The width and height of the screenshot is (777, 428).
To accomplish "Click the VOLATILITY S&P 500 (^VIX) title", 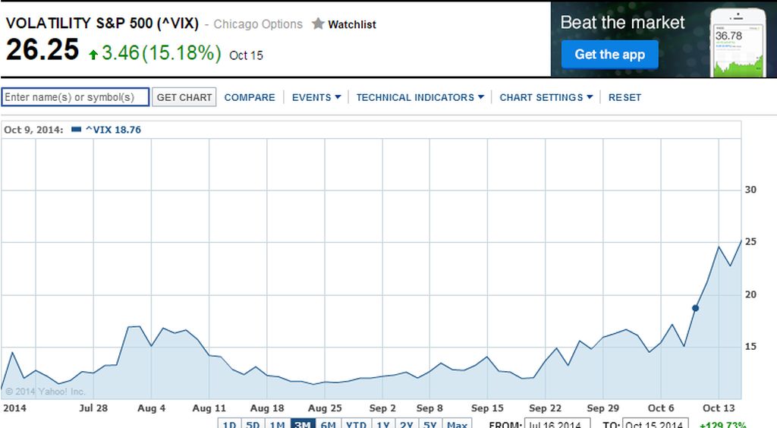I will [102, 24].
